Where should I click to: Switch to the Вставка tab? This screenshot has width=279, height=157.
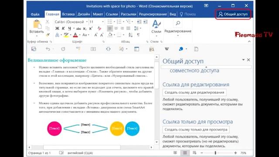(68, 14)
